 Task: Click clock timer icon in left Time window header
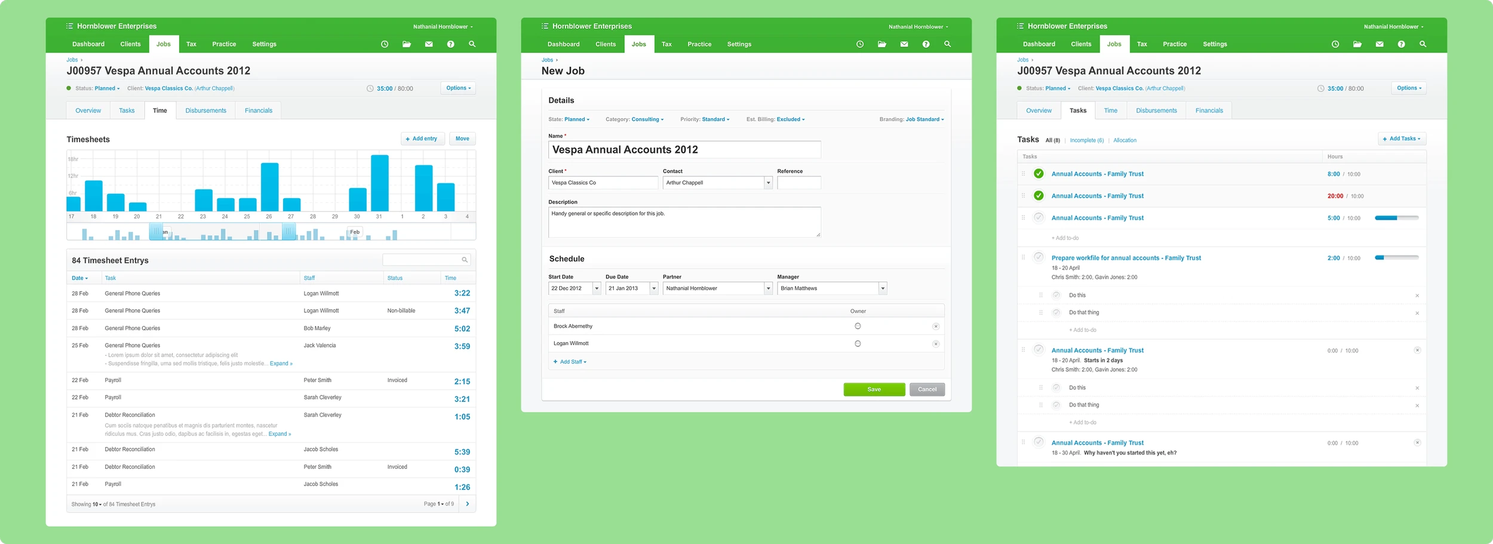[385, 44]
